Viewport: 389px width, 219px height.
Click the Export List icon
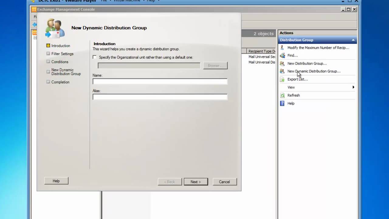282,79
